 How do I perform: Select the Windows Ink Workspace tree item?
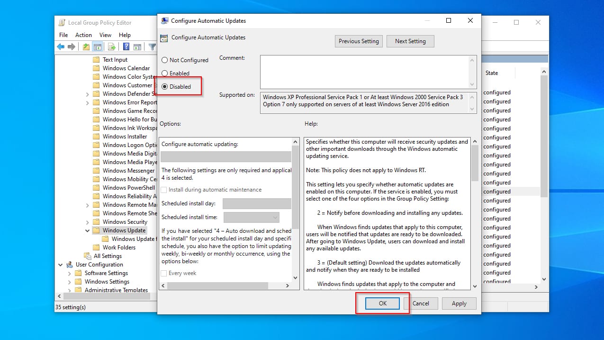(129, 128)
